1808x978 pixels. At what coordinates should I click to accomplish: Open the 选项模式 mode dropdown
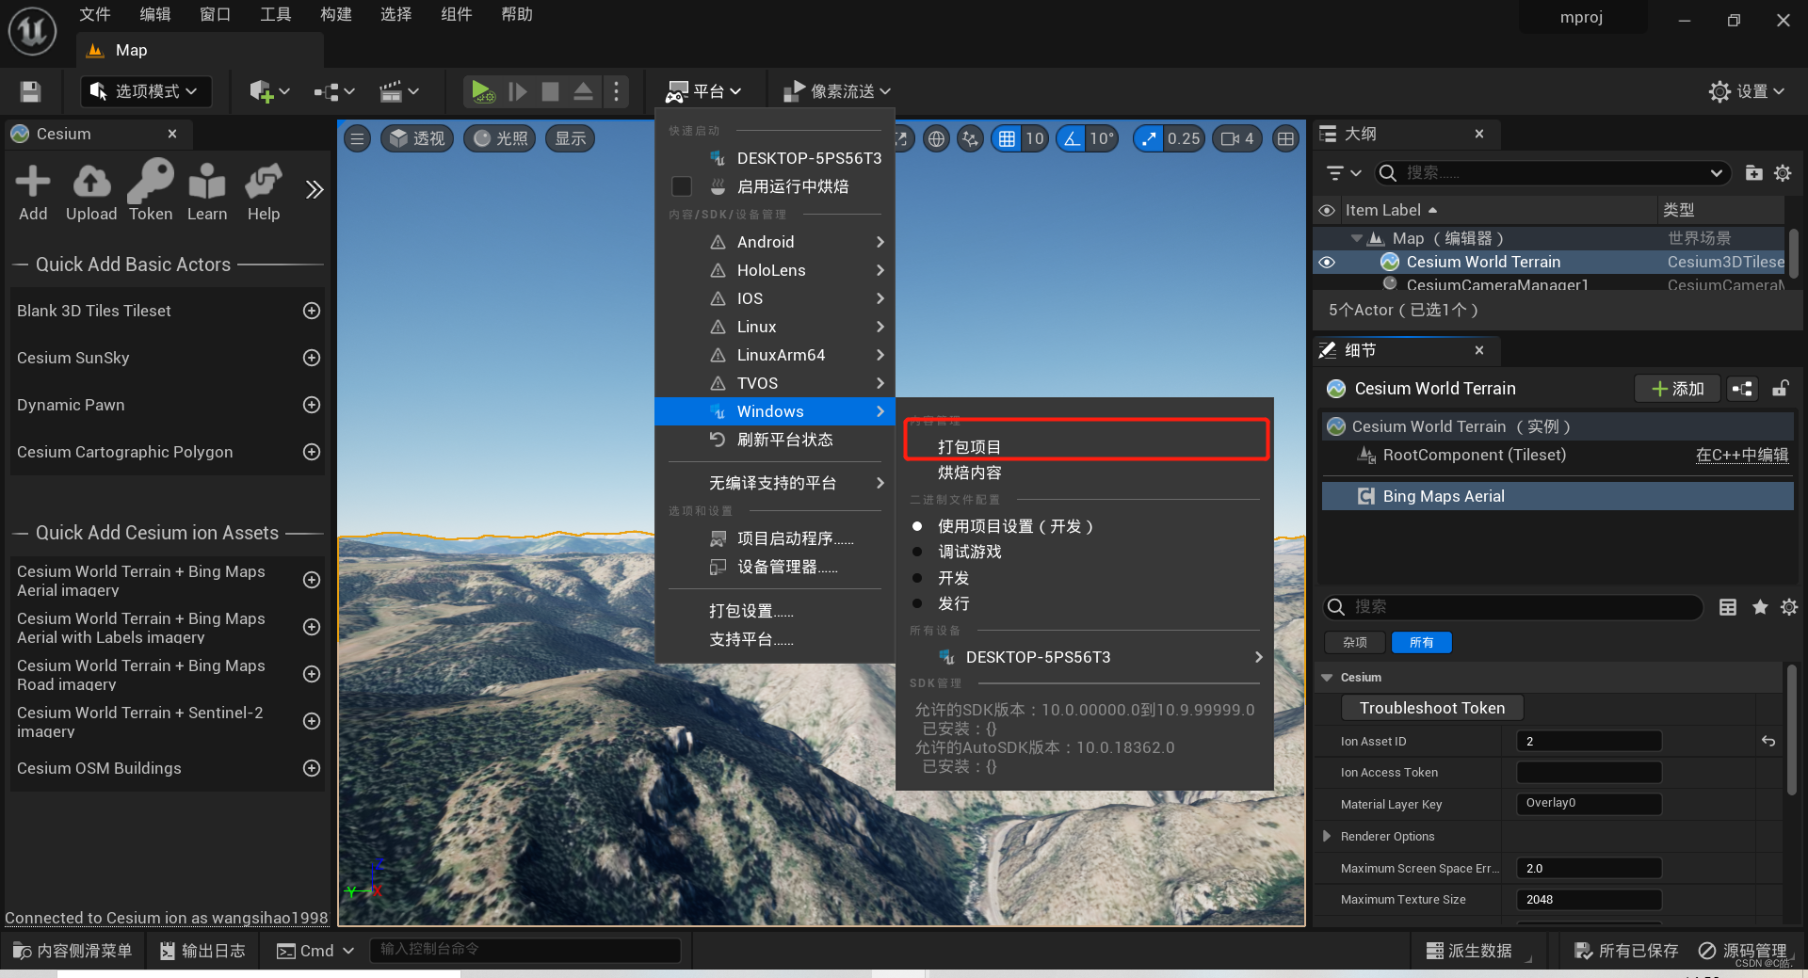(145, 91)
